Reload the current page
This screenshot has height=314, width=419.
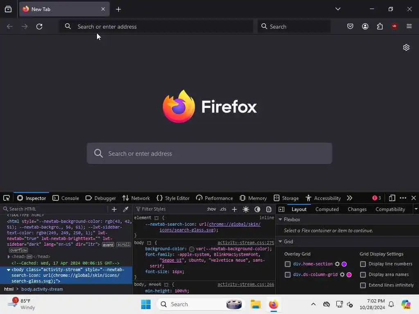coord(39,27)
